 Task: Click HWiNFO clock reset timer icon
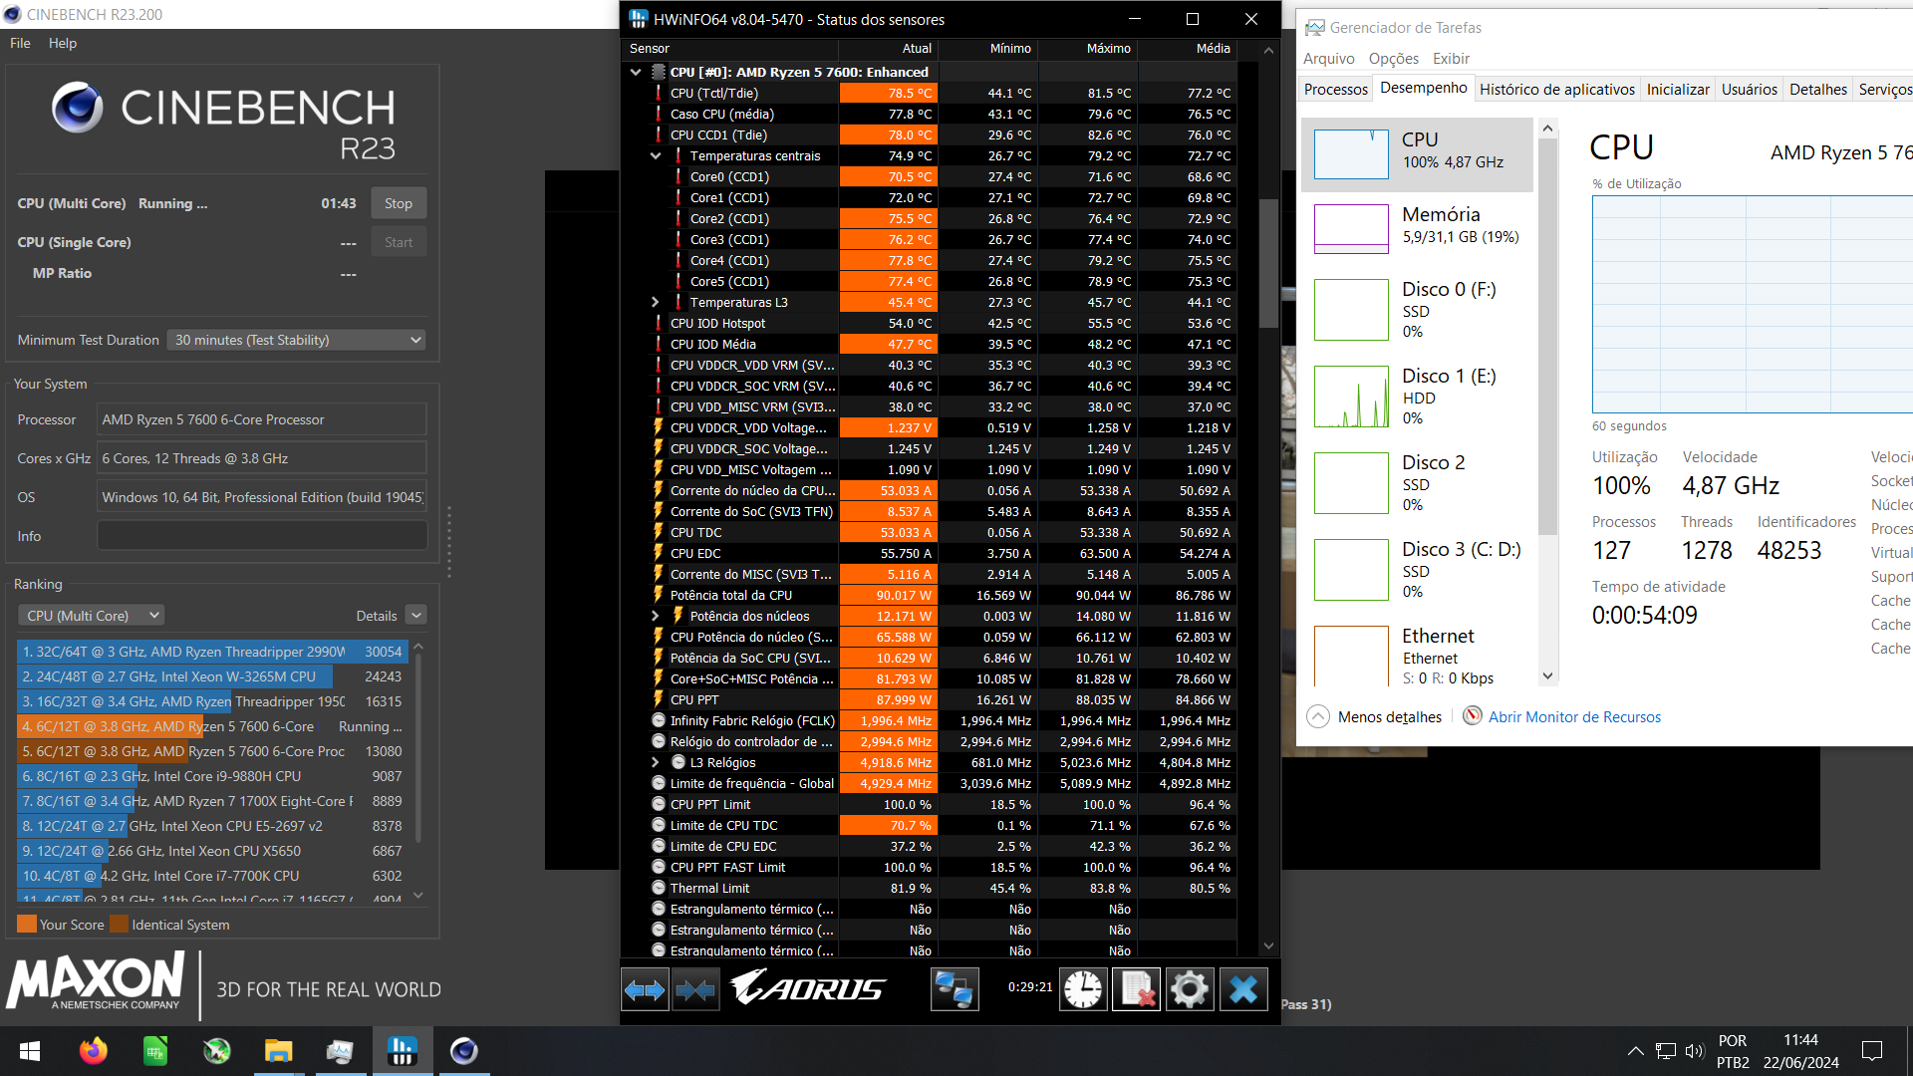click(1083, 989)
